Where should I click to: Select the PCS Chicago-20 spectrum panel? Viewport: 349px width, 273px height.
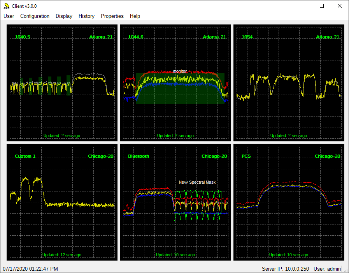coord(289,202)
